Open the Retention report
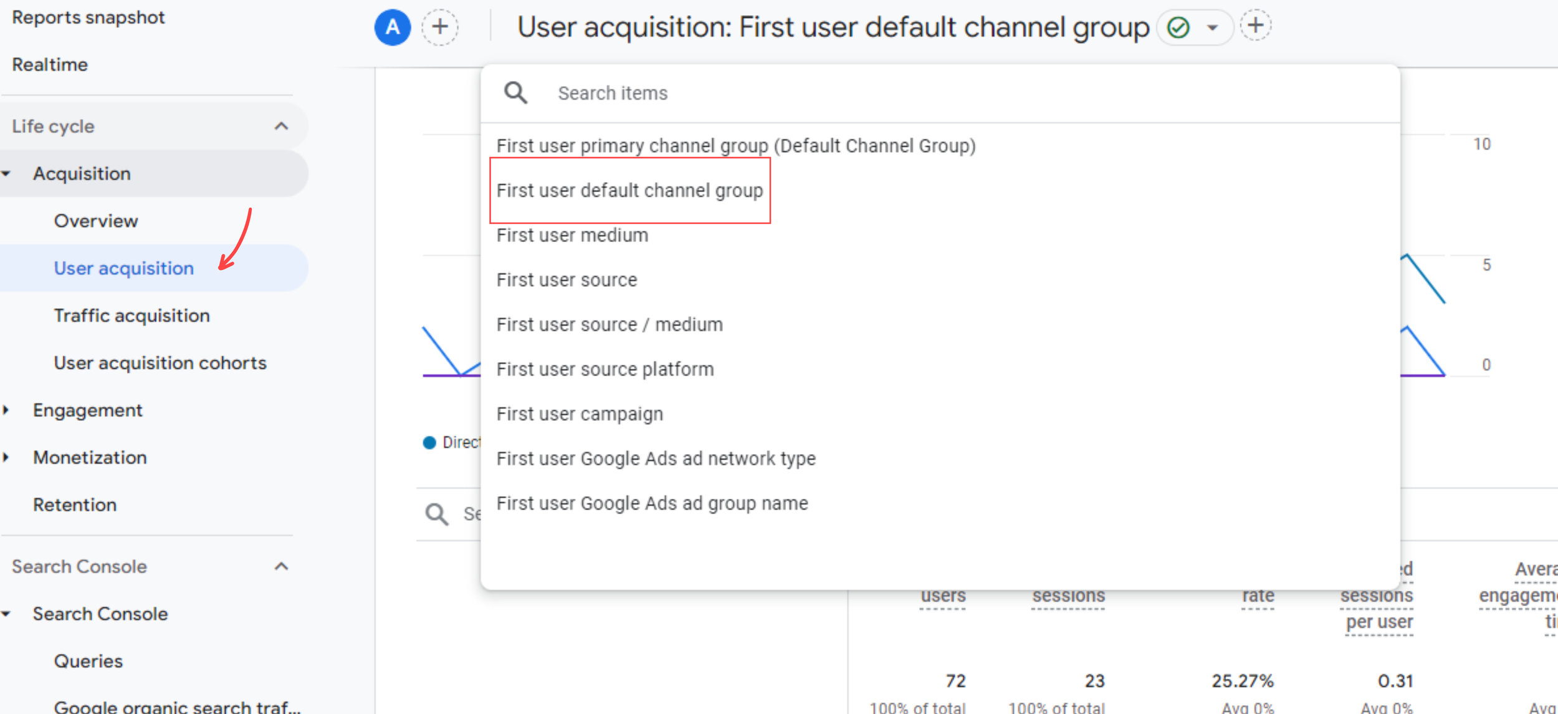This screenshot has height=714, width=1558. (75, 504)
